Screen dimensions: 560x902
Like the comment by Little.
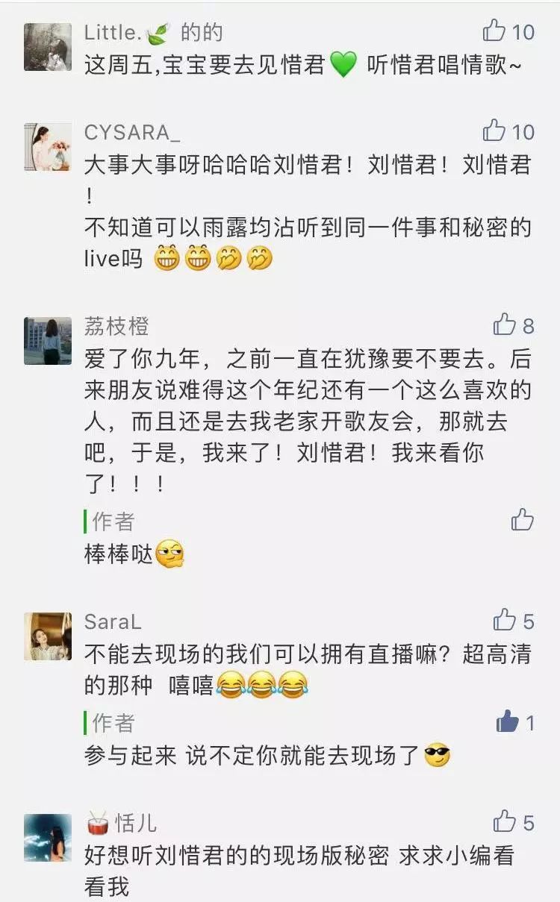click(494, 31)
